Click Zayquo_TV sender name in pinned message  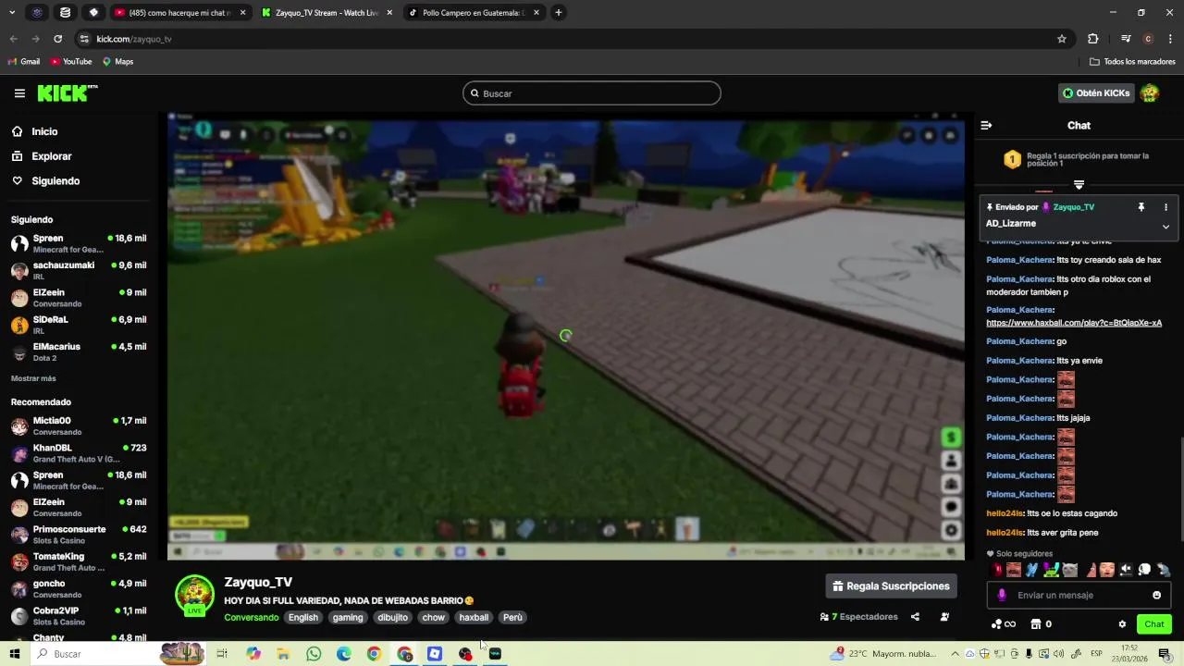point(1073,207)
